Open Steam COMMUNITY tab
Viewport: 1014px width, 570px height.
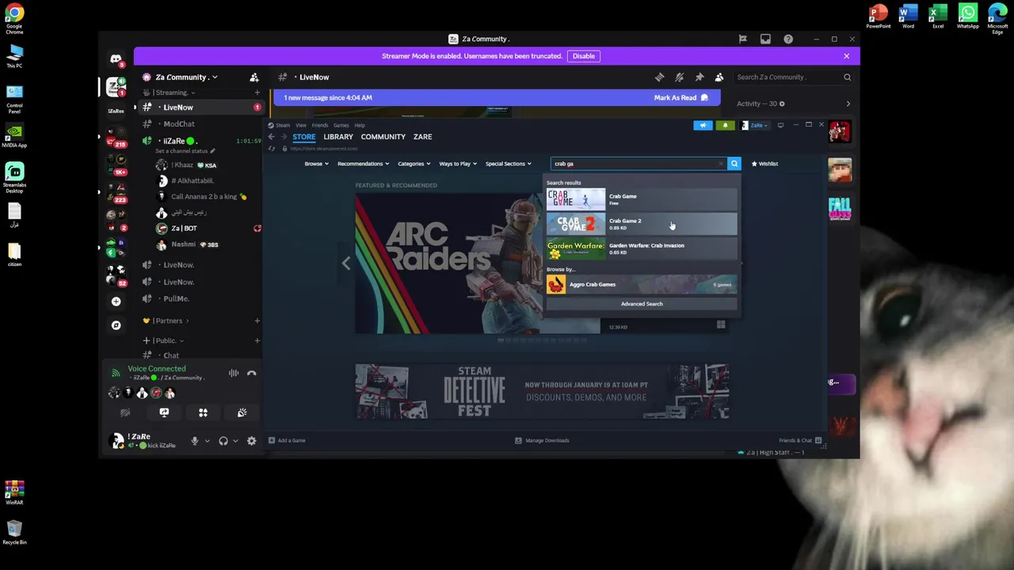tap(383, 137)
